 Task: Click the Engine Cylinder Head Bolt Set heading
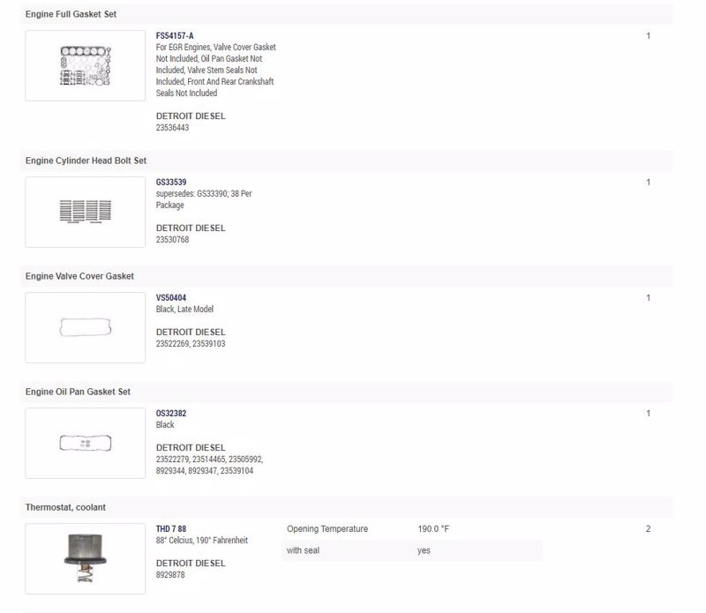point(86,161)
